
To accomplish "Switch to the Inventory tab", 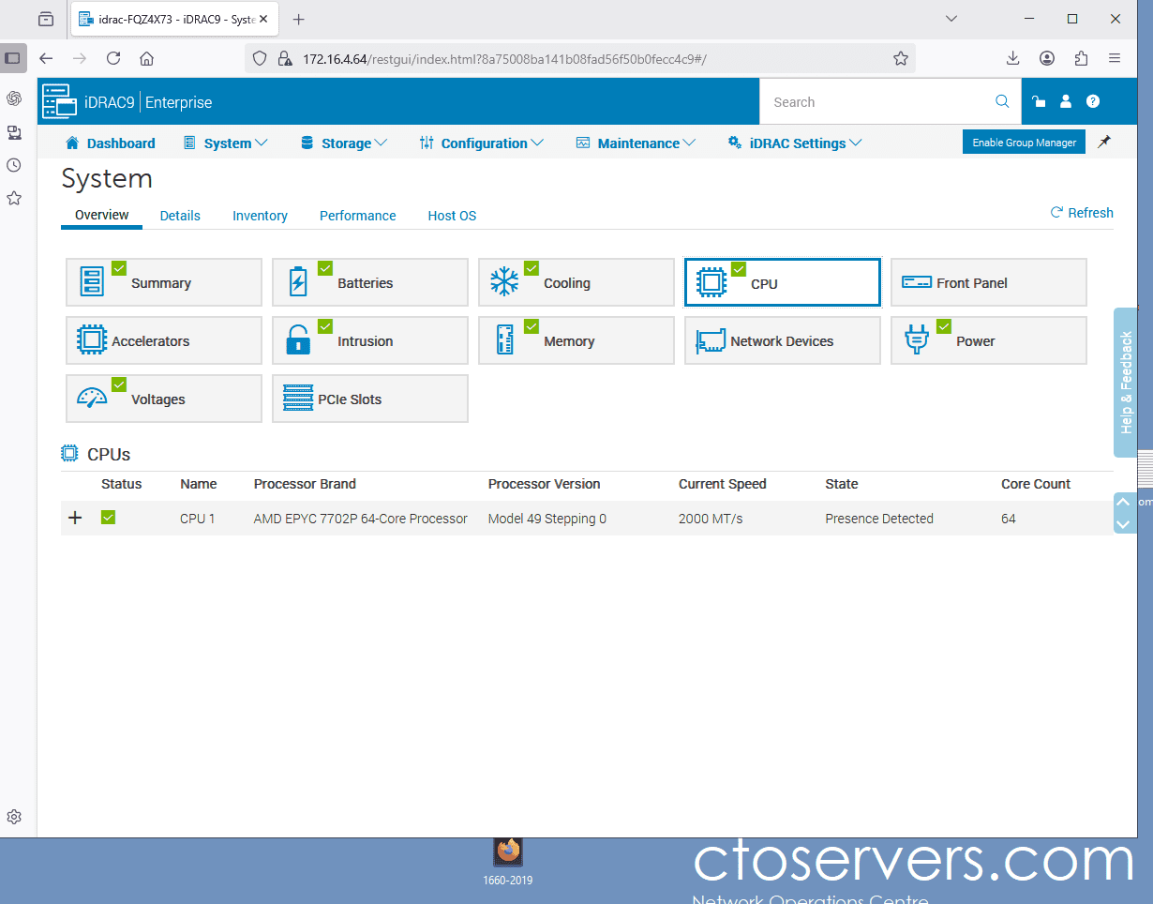I will coord(260,216).
